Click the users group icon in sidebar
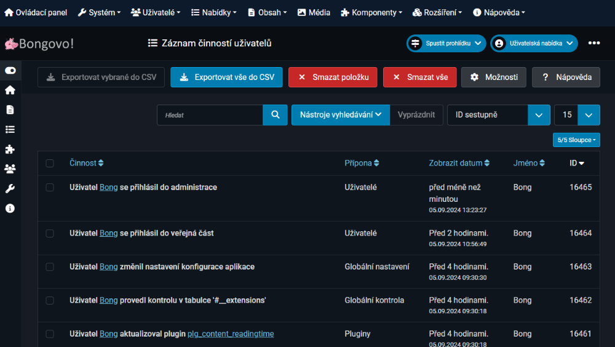This screenshot has width=615, height=347. pos(10,169)
